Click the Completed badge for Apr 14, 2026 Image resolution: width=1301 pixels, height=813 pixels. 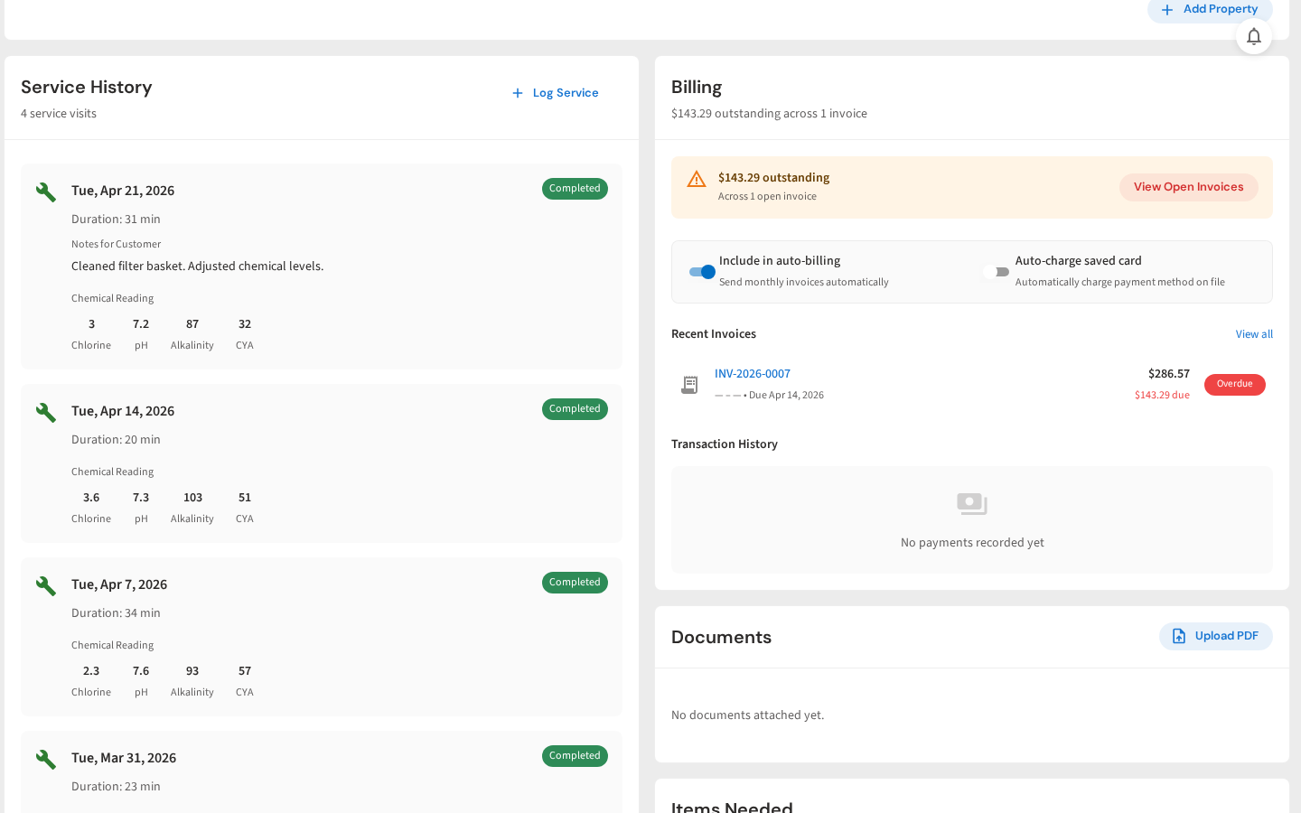click(x=575, y=409)
